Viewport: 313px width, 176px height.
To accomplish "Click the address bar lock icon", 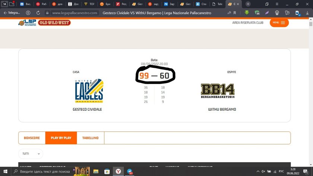I will 47,13.
